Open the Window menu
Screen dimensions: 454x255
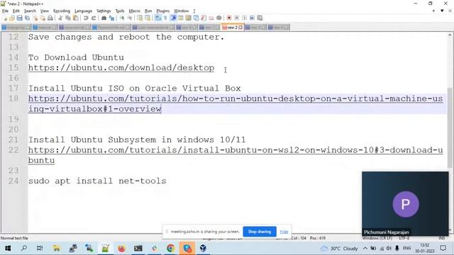[182, 11]
